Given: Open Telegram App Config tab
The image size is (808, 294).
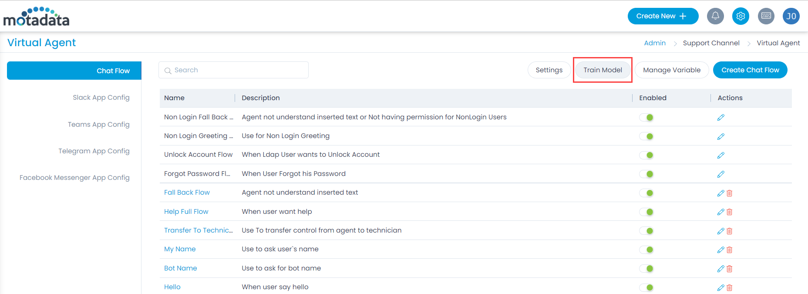Looking at the screenshot, I should click(x=94, y=151).
